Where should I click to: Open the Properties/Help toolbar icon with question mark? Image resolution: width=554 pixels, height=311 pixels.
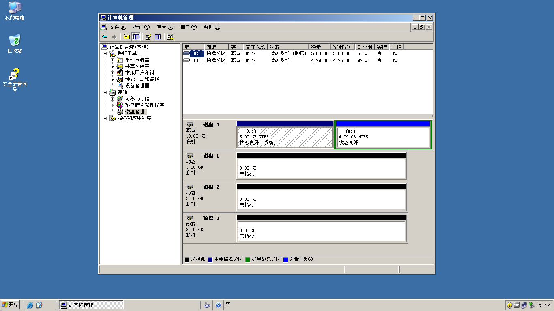pyautogui.click(x=148, y=37)
